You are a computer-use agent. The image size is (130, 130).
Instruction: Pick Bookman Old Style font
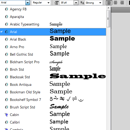53,92
